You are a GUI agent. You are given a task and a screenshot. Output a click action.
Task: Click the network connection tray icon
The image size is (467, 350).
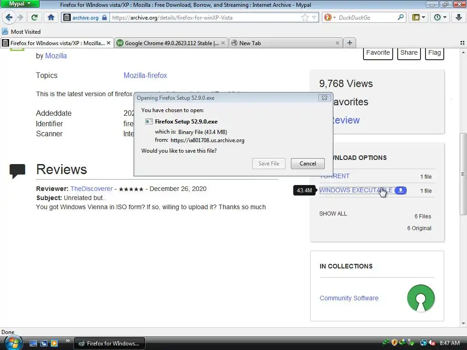point(423,343)
